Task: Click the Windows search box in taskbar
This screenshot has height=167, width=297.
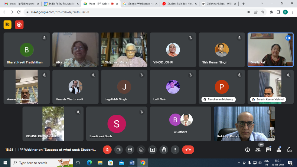Action: tap(41, 163)
